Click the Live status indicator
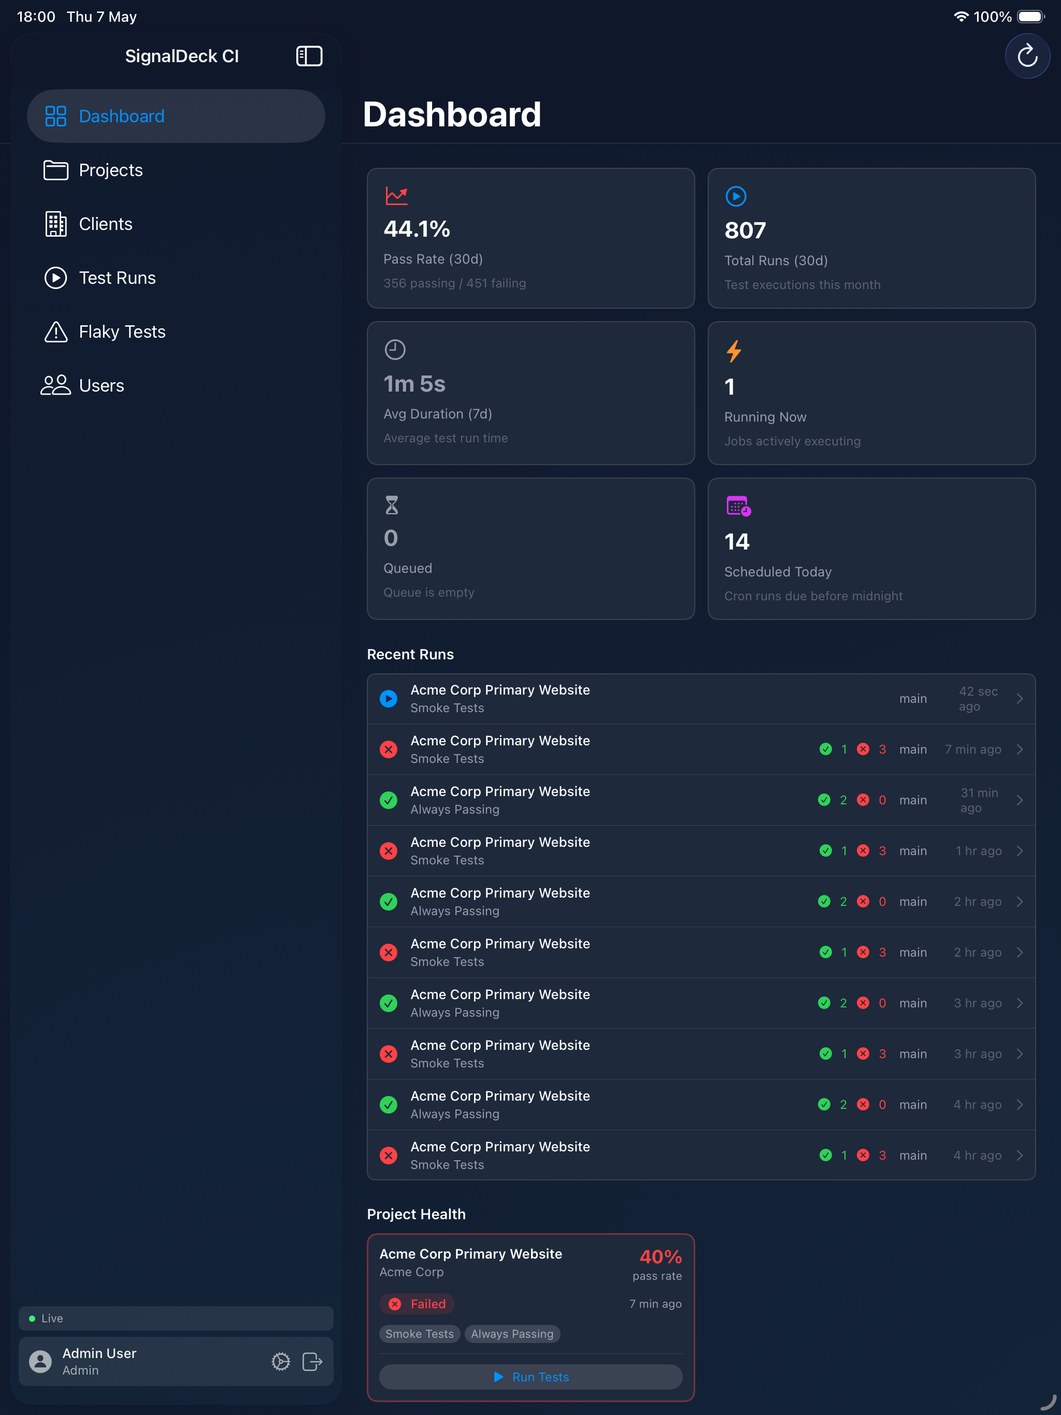The height and width of the screenshot is (1415, 1061). coord(176,1319)
